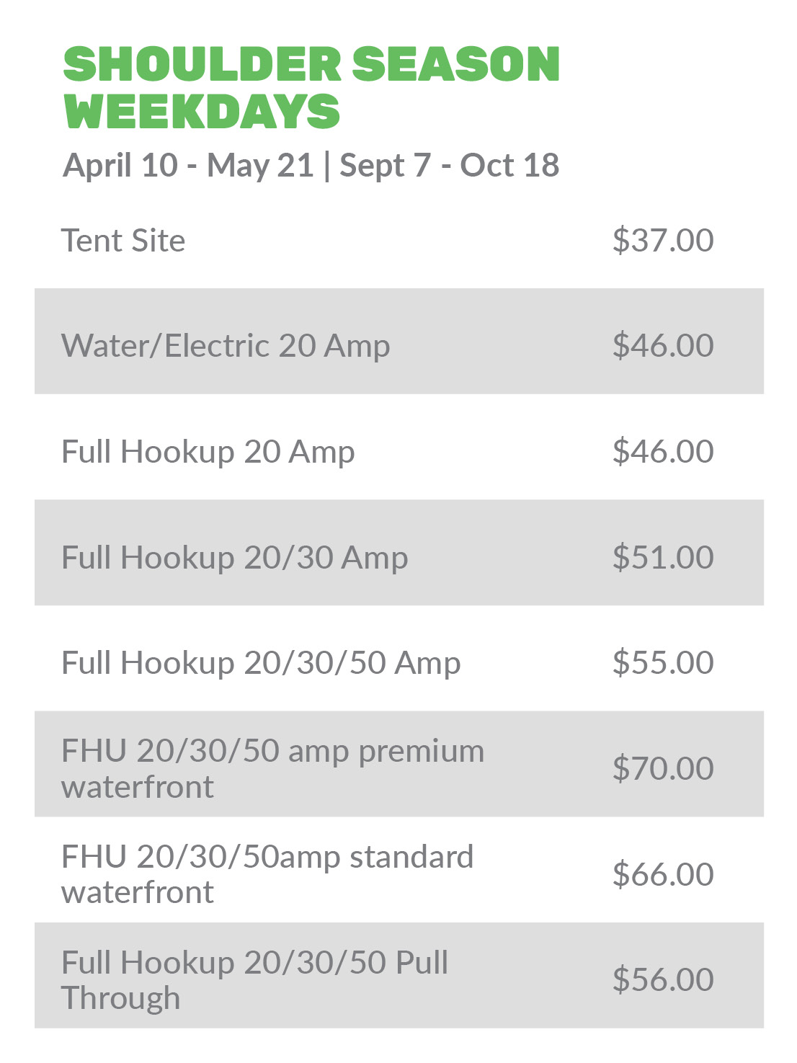Click the $51.00 price
Viewport: 797px width, 1063px height.
click(x=663, y=558)
